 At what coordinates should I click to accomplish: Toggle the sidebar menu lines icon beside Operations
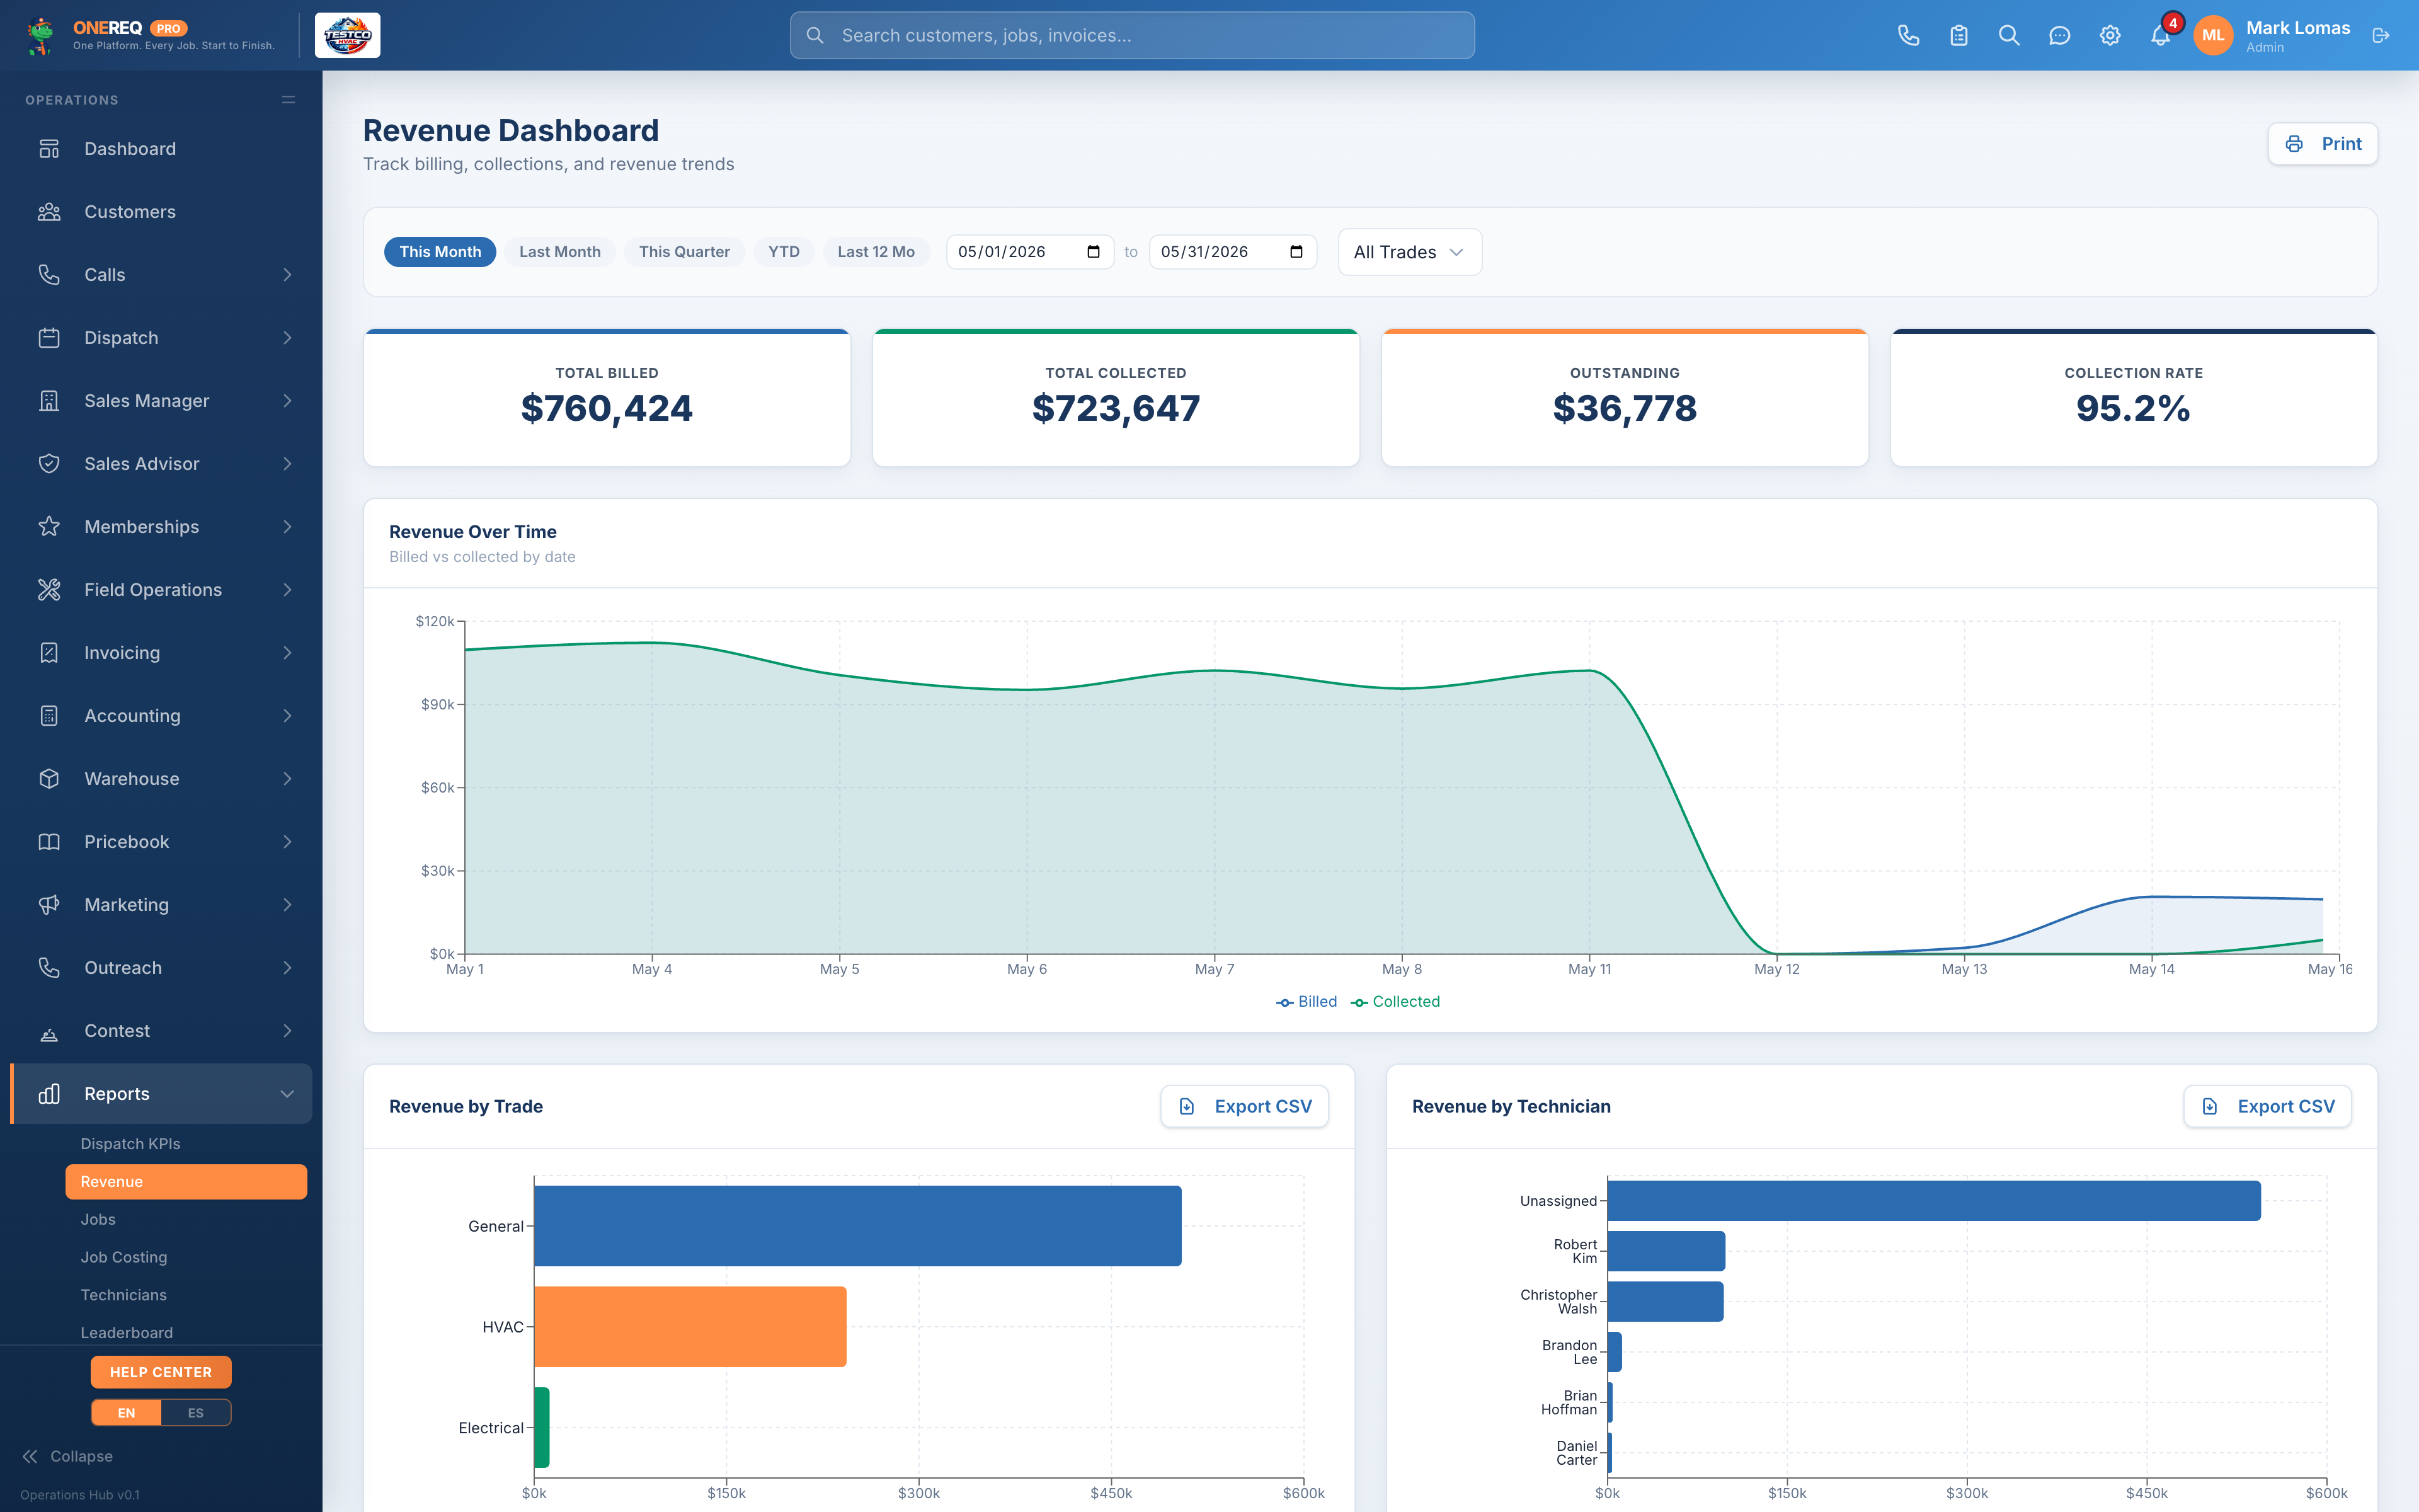click(288, 100)
